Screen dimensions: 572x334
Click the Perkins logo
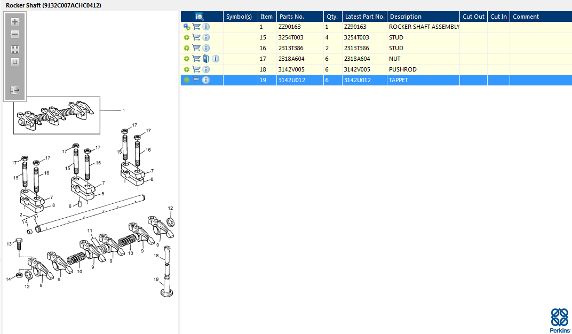[559, 320]
